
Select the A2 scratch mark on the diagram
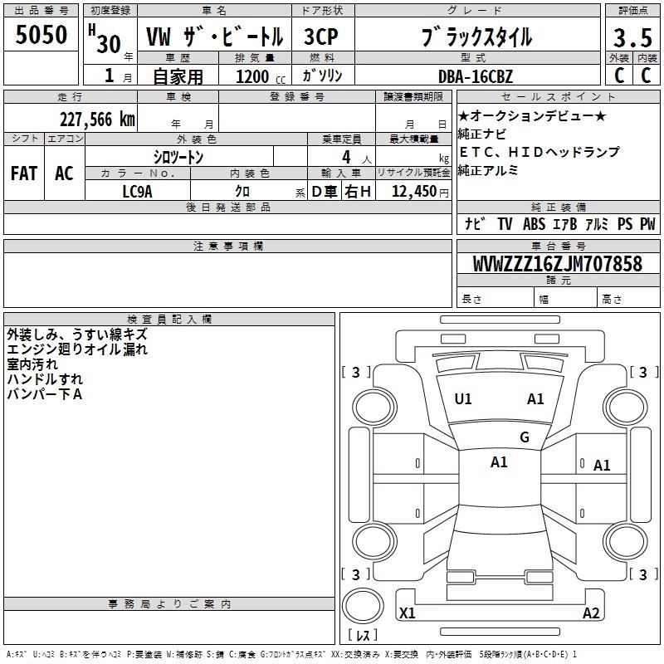pos(591,613)
